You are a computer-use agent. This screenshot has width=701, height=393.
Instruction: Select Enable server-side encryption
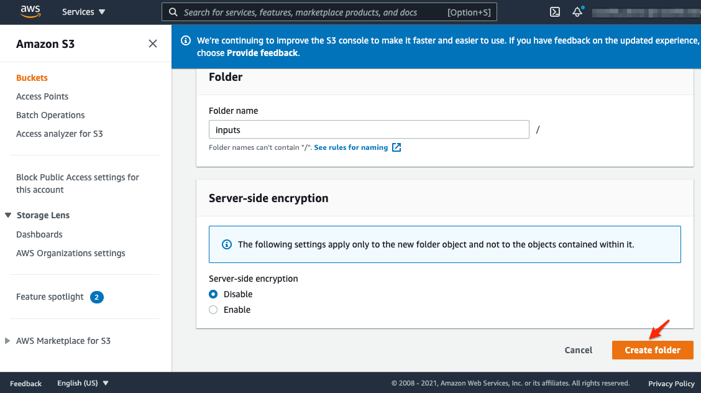(x=213, y=310)
